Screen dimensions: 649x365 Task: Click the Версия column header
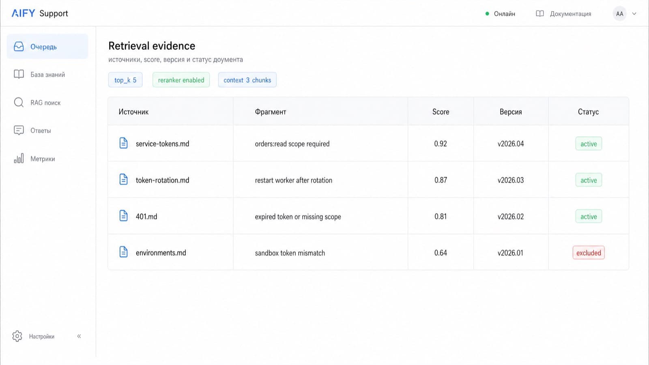point(511,112)
